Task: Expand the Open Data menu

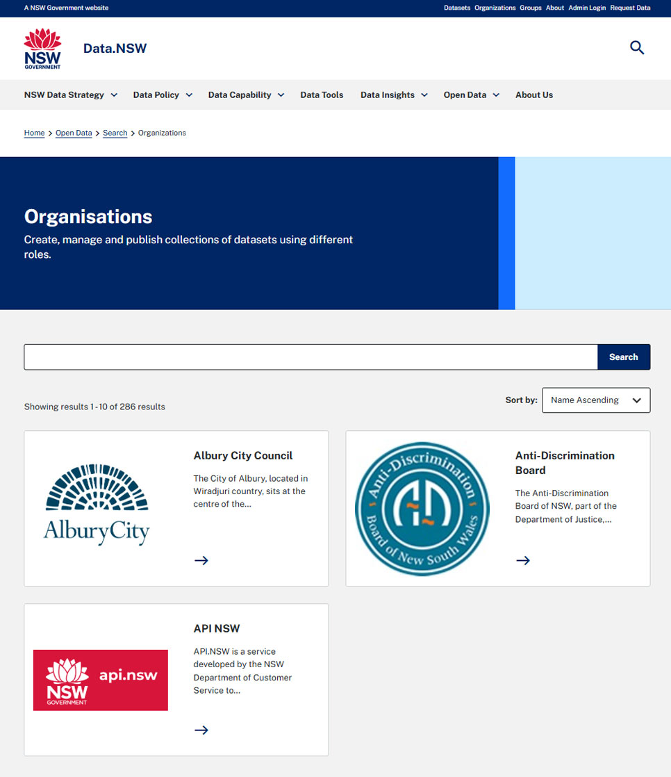Action: tap(472, 95)
